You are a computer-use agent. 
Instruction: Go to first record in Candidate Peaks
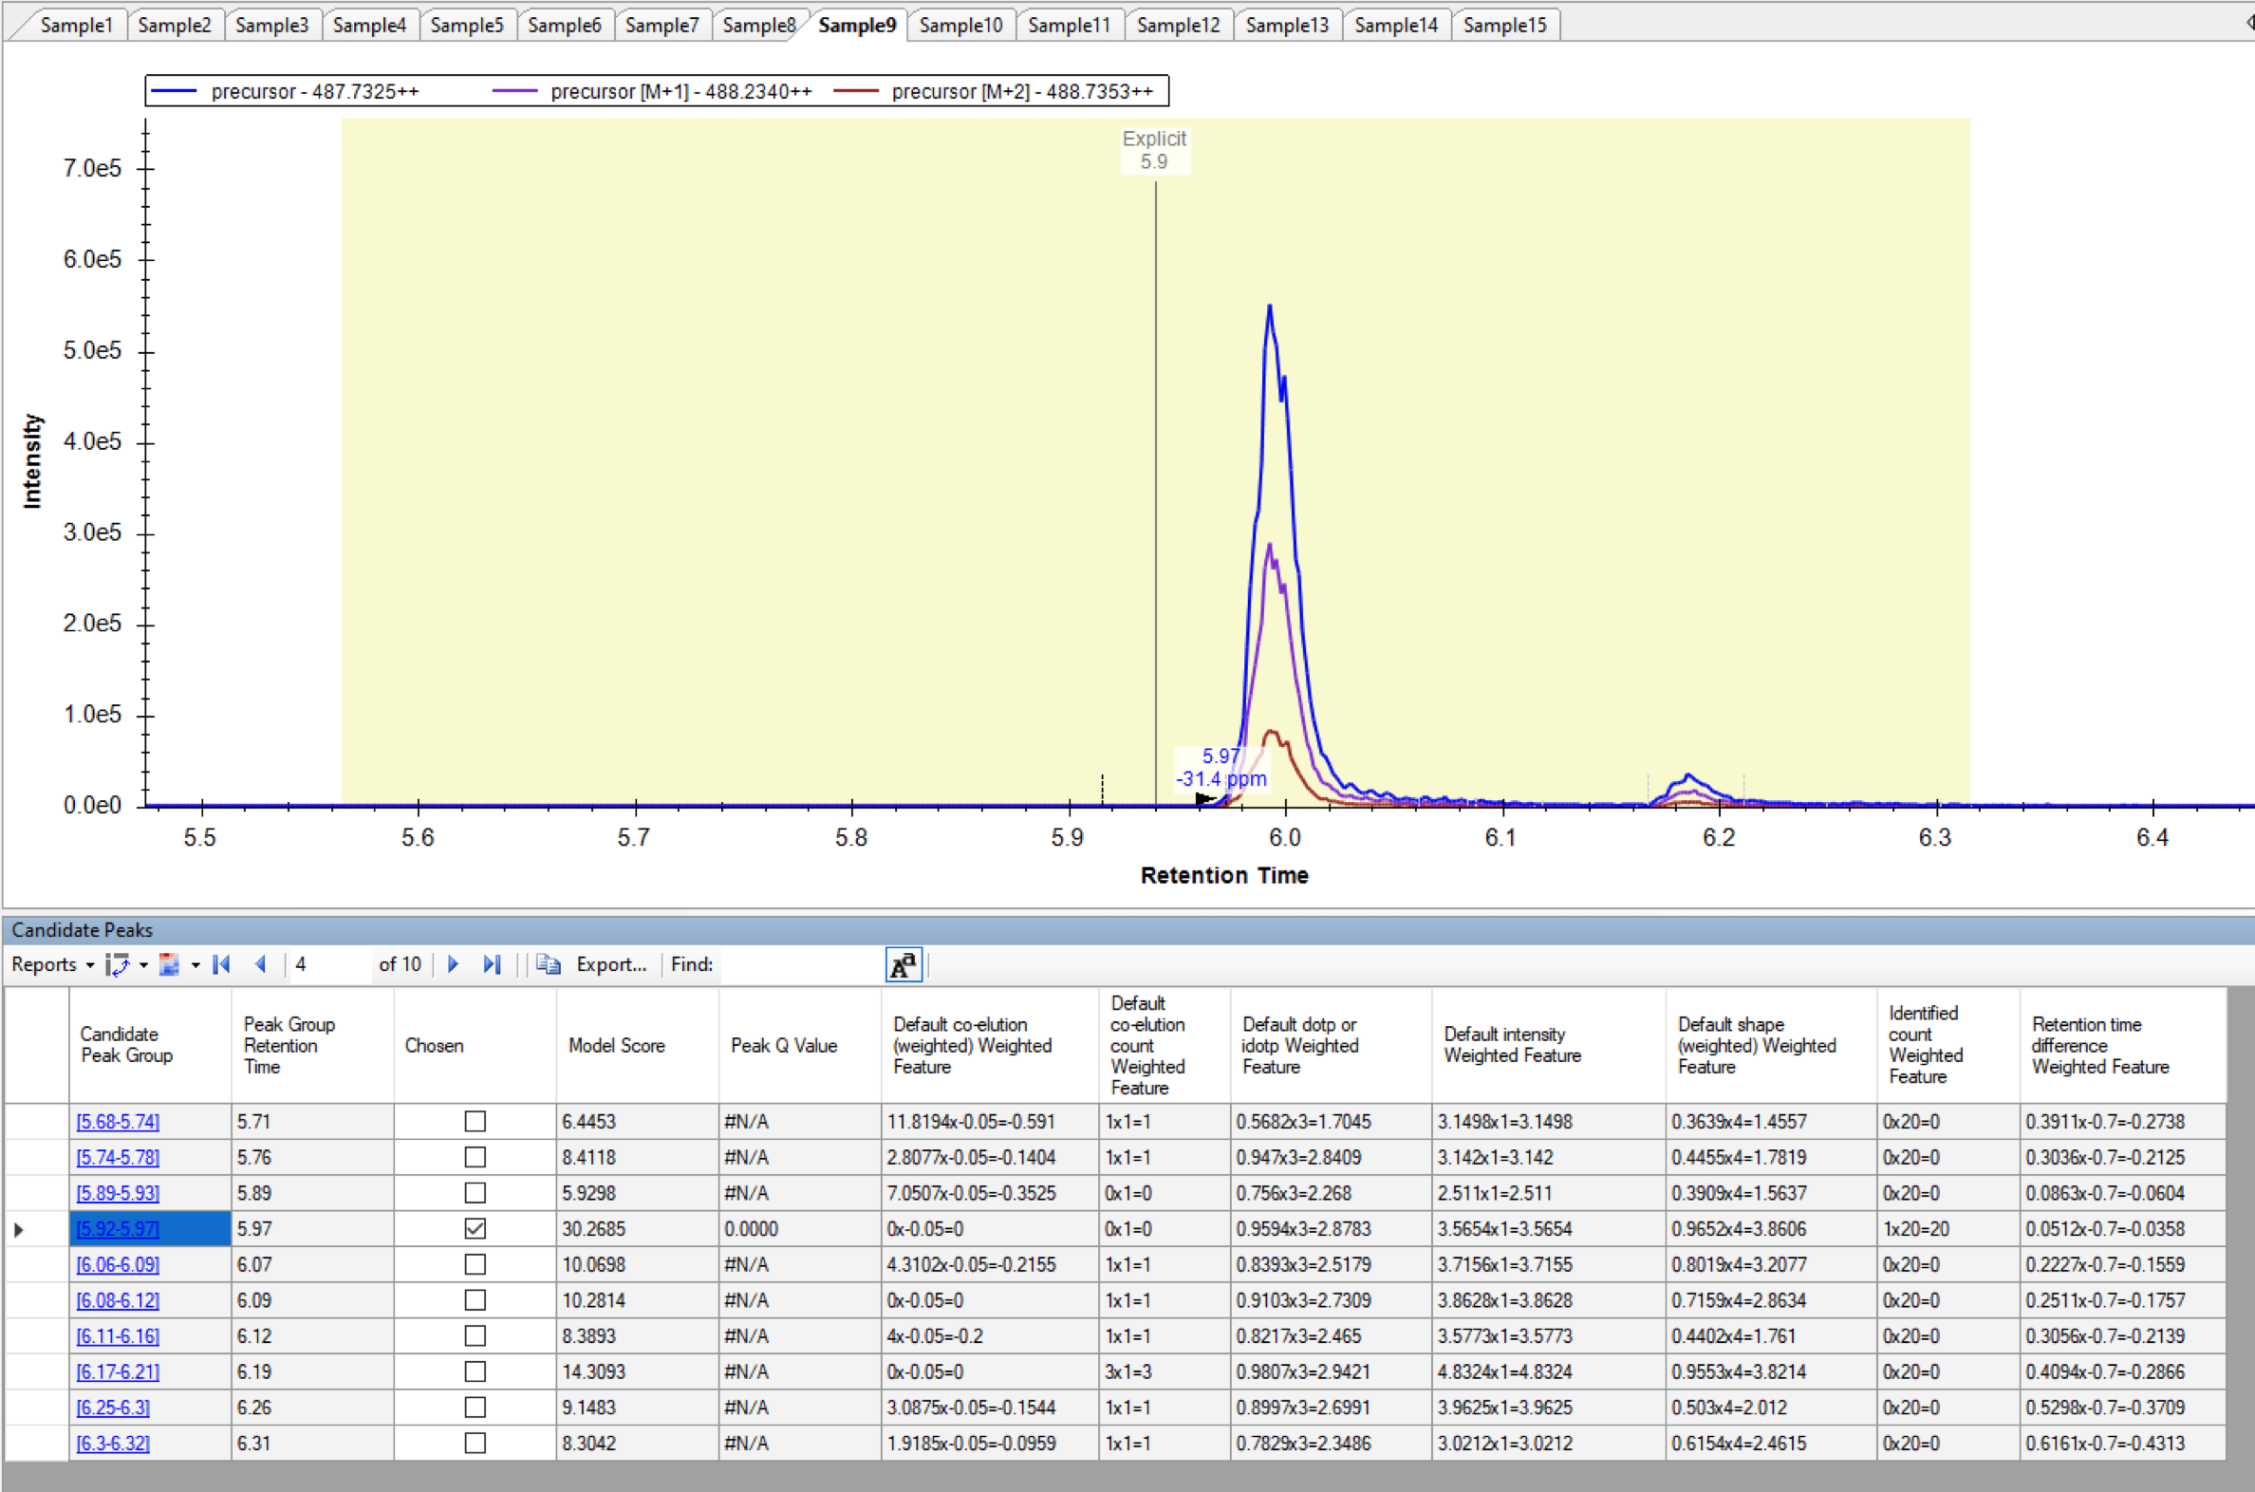221,965
